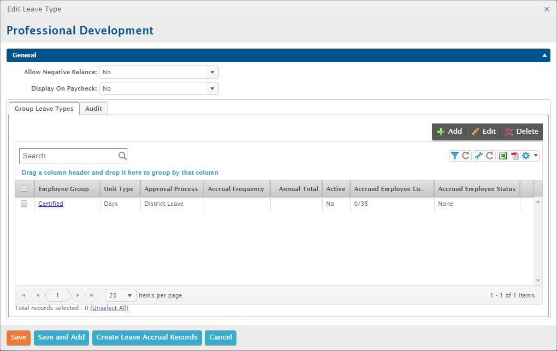This screenshot has width=557, height=351.
Task: Click the Create Leave Accrual Records button
Action: 147,337
